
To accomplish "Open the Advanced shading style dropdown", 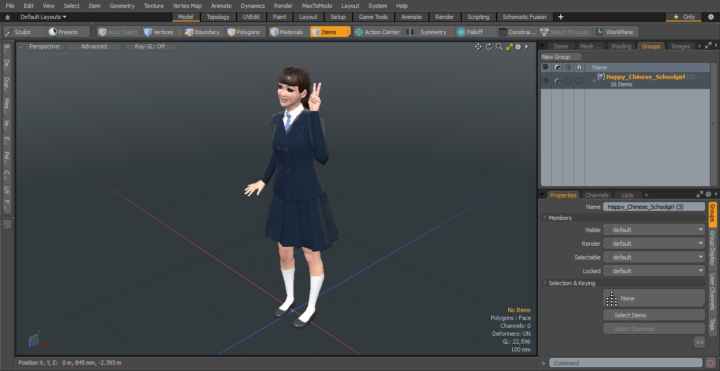I will click(94, 47).
